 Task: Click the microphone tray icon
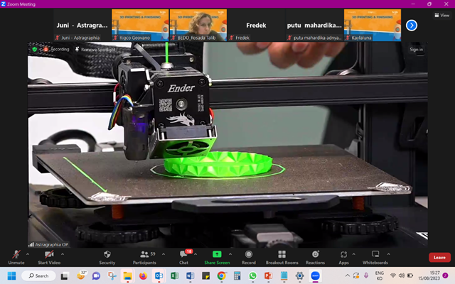click(366, 275)
